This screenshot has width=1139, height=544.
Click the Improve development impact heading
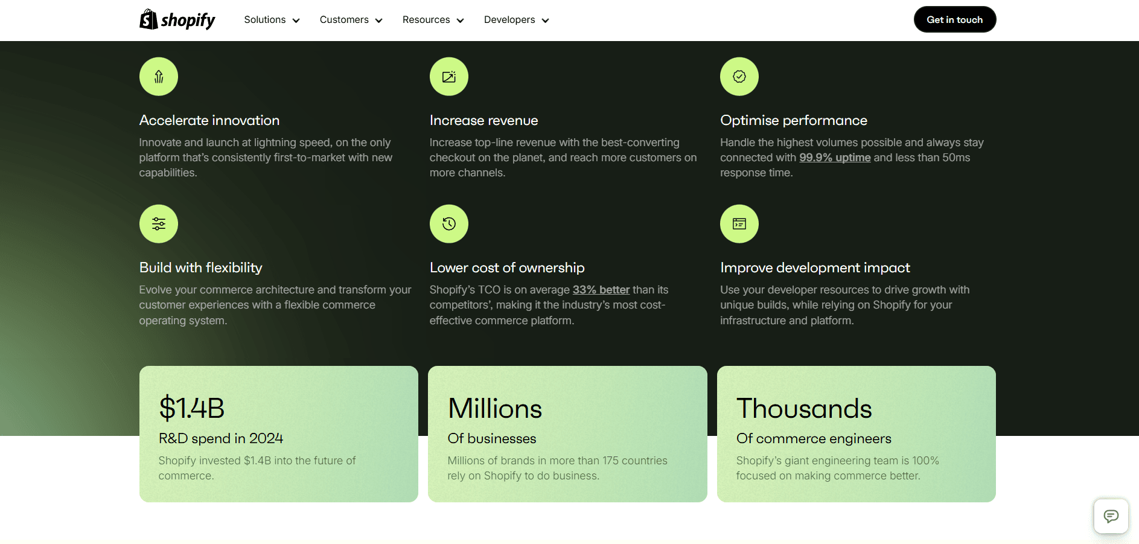click(x=815, y=267)
